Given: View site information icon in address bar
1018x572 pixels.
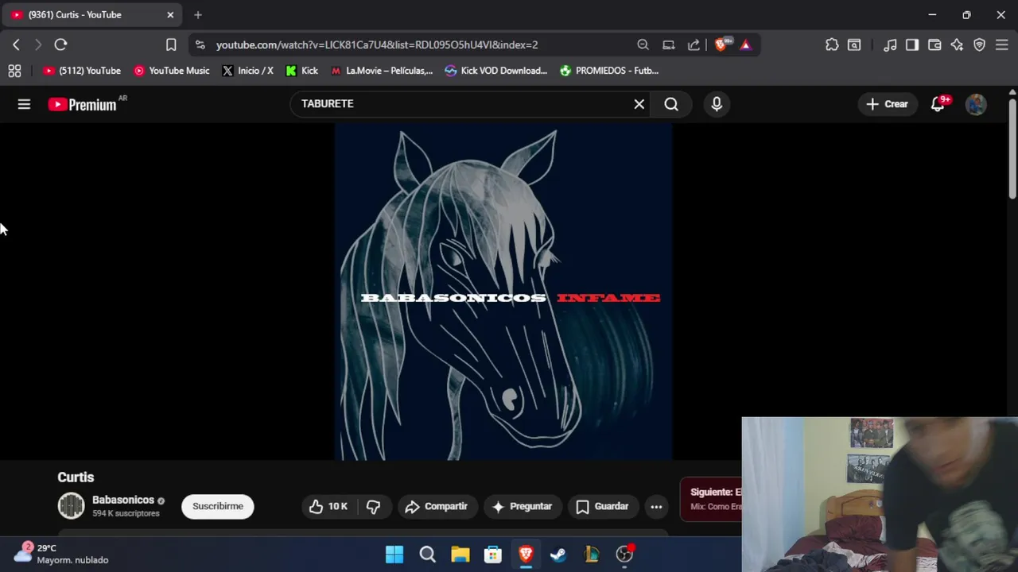Looking at the screenshot, I should point(200,44).
